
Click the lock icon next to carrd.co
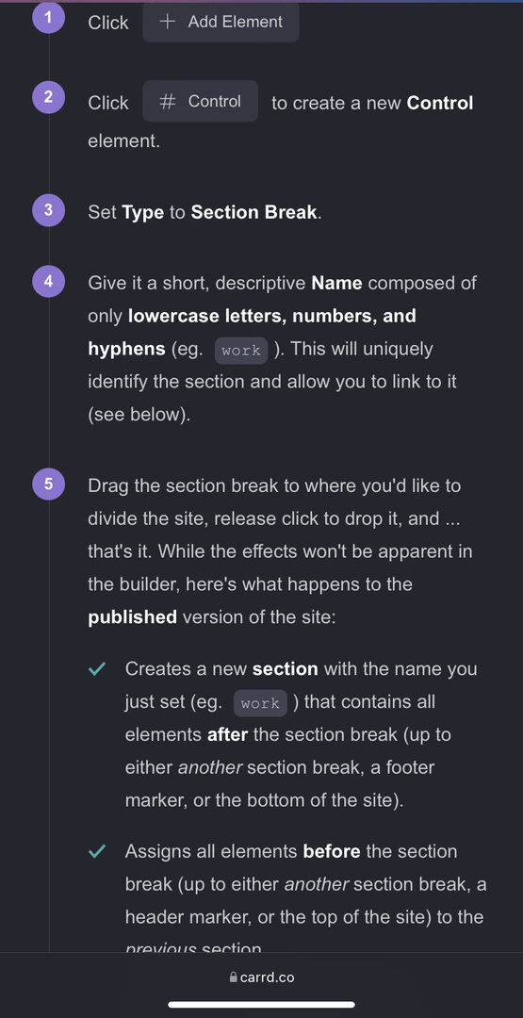234,977
